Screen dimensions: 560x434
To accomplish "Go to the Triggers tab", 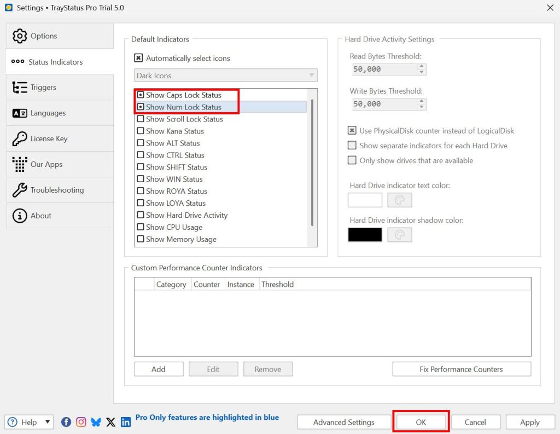I will [60, 87].
